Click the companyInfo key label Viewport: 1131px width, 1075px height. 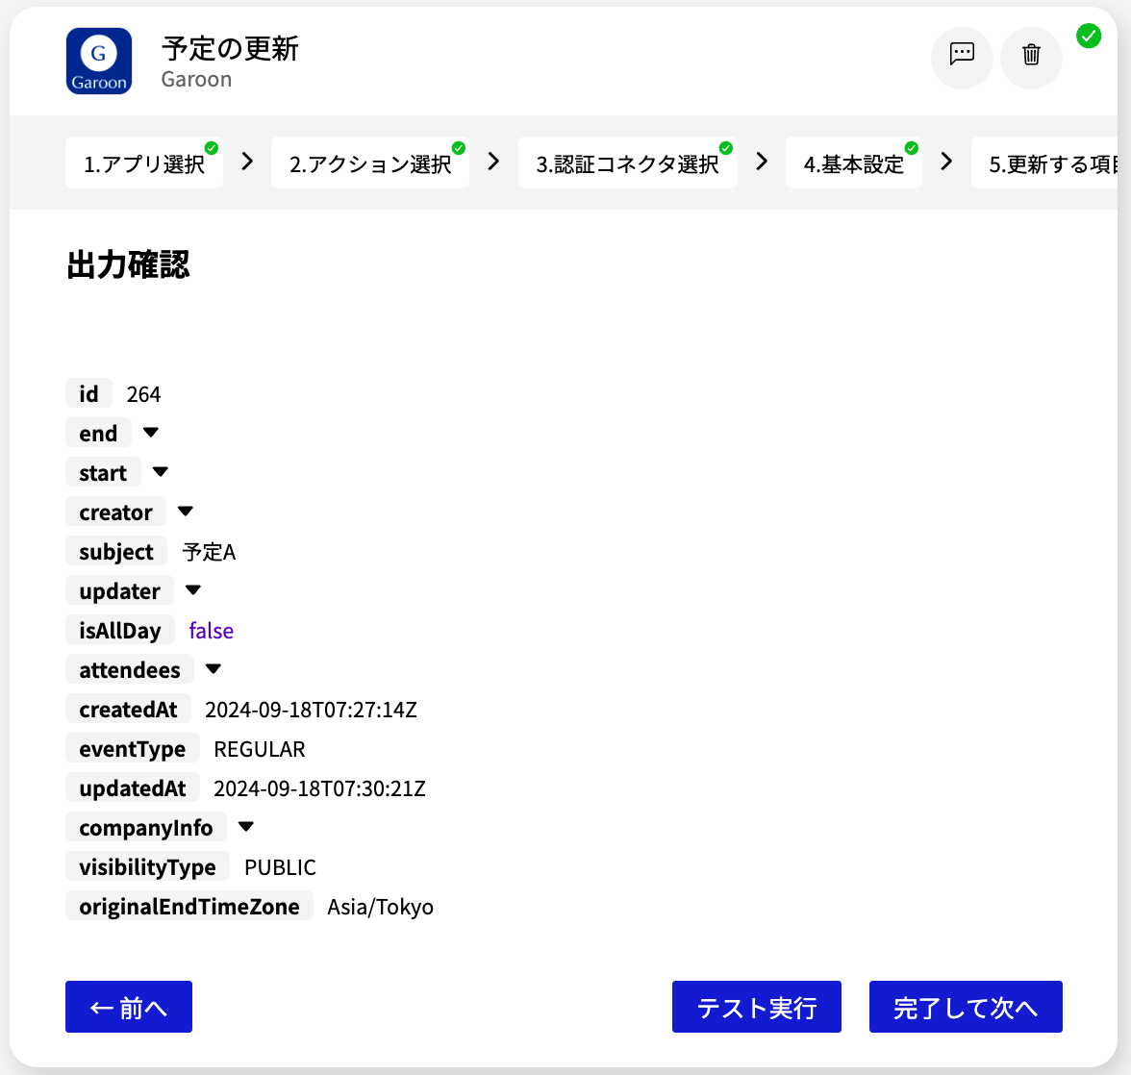point(146,828)
